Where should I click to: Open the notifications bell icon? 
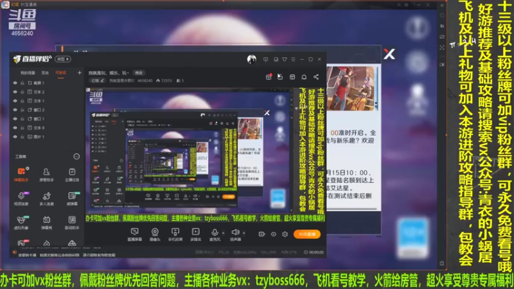click(x=304, y=76)
